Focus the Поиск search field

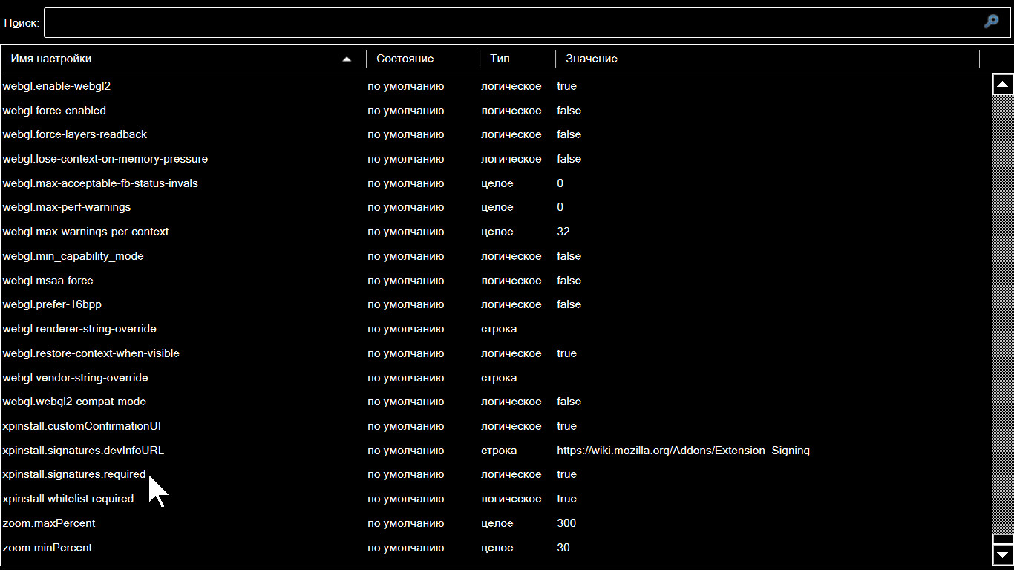[527, 22]
